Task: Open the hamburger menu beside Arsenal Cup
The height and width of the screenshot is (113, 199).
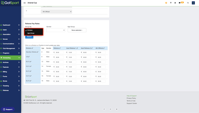Action: pos(25,3)
